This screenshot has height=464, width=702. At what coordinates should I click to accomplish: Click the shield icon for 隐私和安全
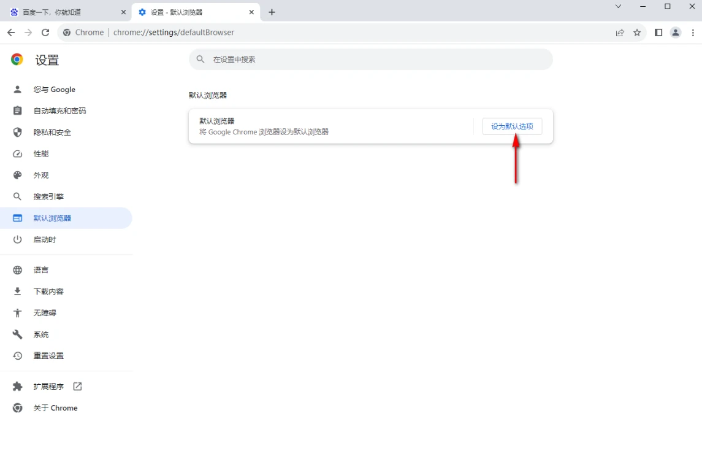pyautogui.click(x=17, y=132)
